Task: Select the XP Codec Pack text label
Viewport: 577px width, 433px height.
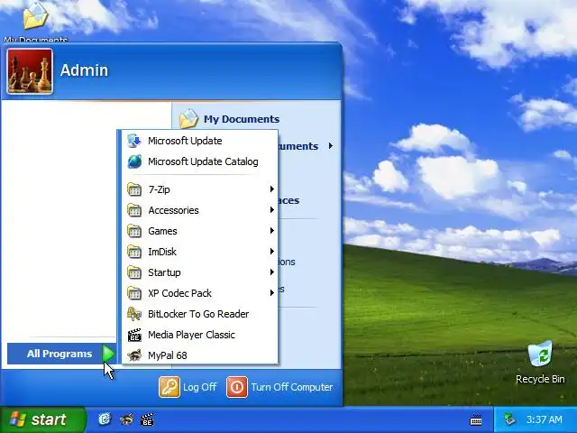Action: (x=179, y=293)
